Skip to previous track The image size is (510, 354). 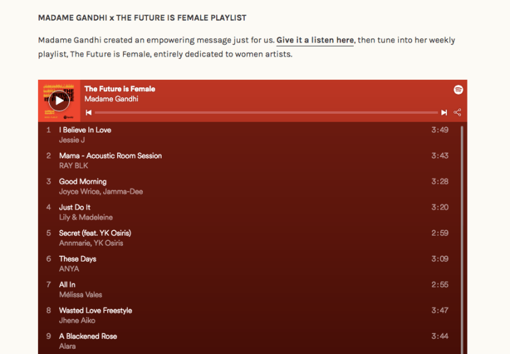click(x=88, y=112)
